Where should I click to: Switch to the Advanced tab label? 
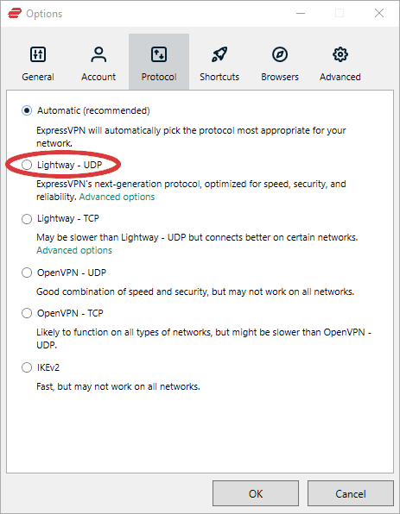point(340,77)
